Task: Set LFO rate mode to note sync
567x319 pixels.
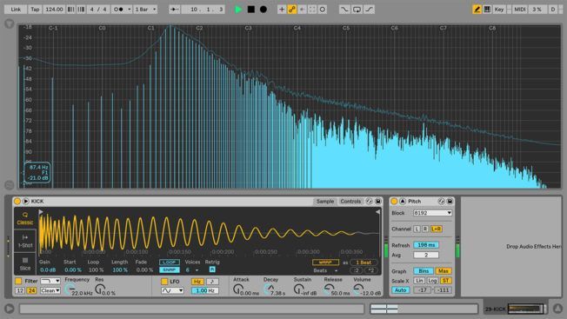Action: tap(212, 282)
